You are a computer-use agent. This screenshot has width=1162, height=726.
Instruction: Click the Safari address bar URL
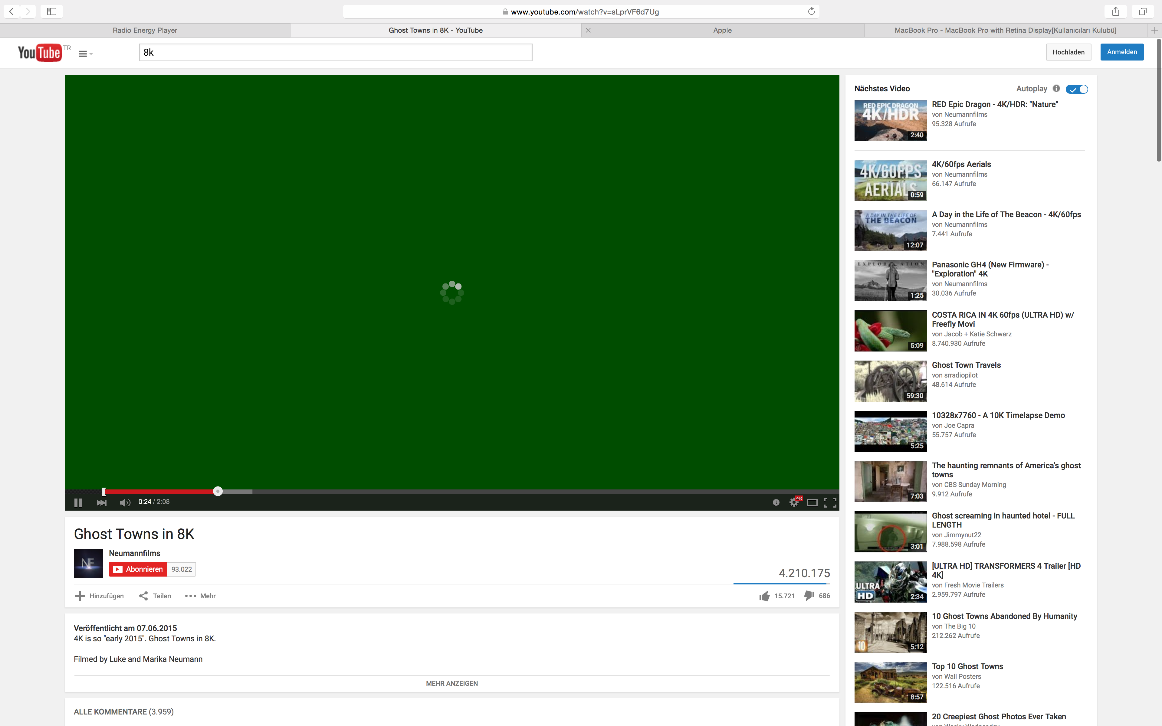coord(584,11)
